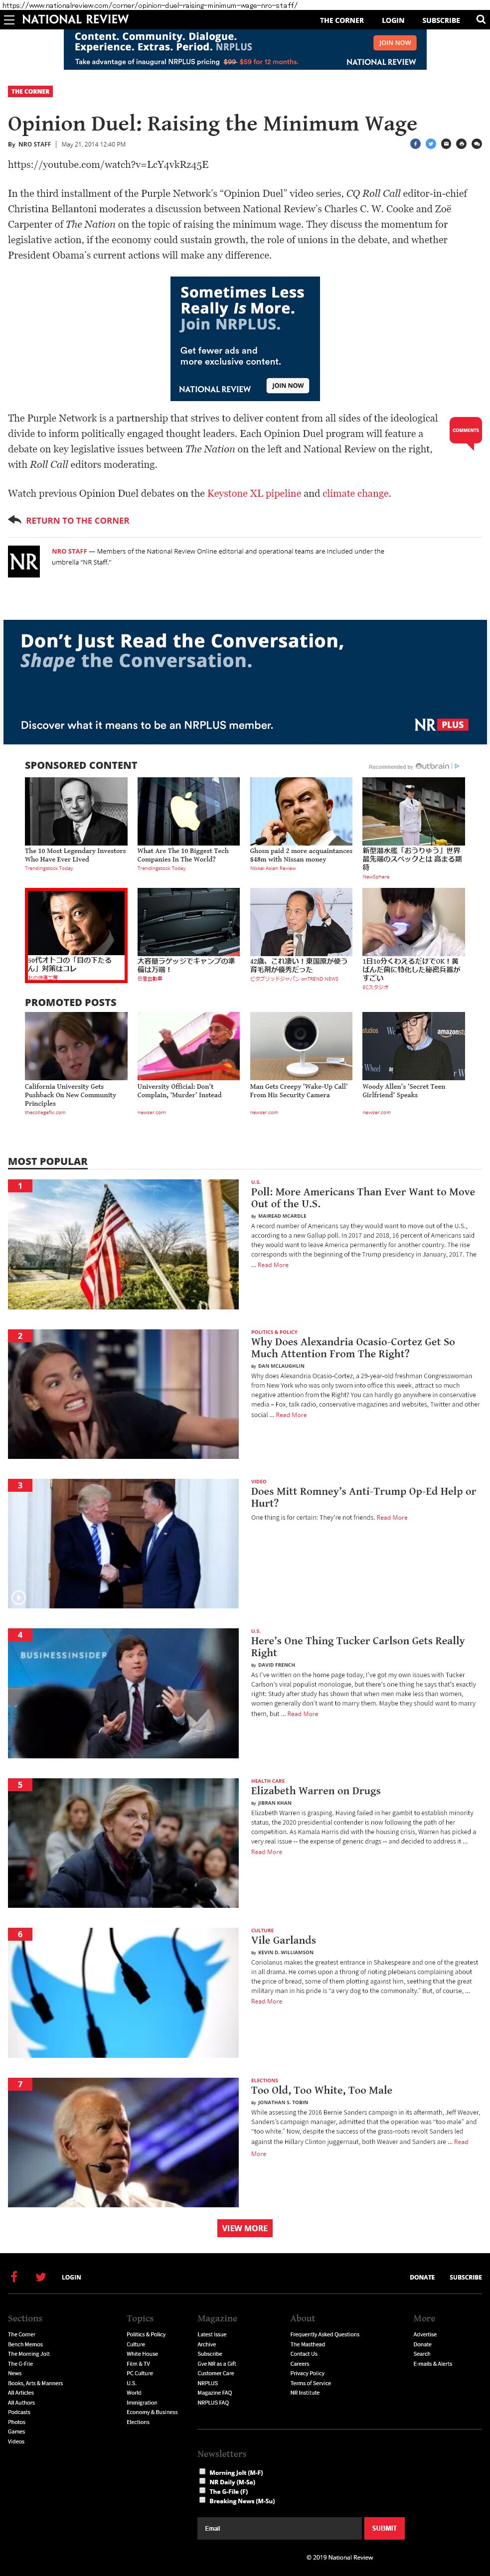Click Login in top navigation
490x2576 pixels.
(x=393, y=20)
